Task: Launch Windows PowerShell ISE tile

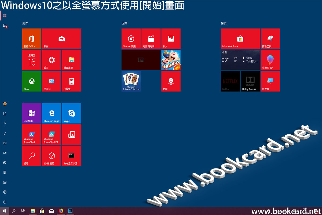Action: (x=52, y=134)
